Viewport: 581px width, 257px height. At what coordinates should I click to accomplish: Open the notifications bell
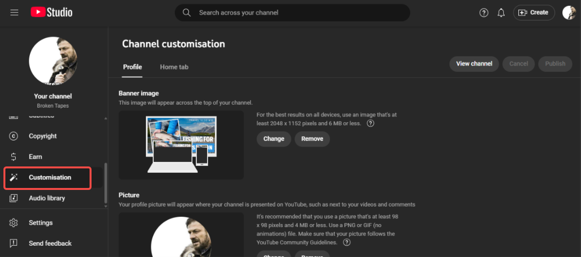pyautogui.click(x=501, y=13)
